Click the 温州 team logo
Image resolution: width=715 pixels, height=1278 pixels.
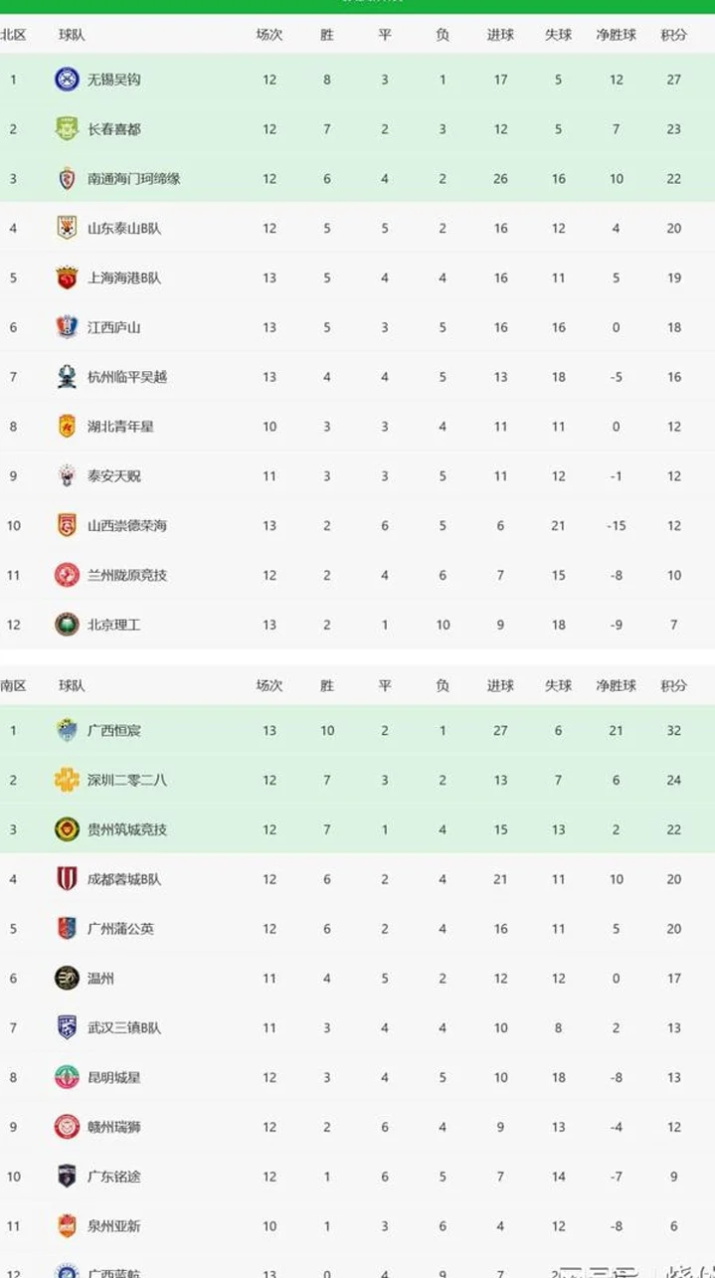pos(67,978)
